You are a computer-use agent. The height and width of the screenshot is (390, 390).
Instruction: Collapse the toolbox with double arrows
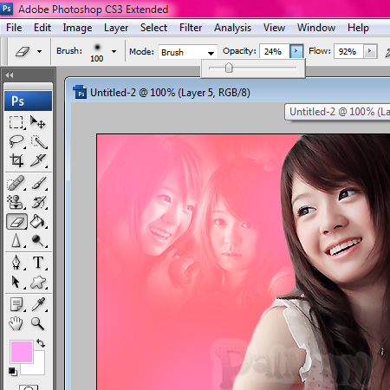(10, 75)
